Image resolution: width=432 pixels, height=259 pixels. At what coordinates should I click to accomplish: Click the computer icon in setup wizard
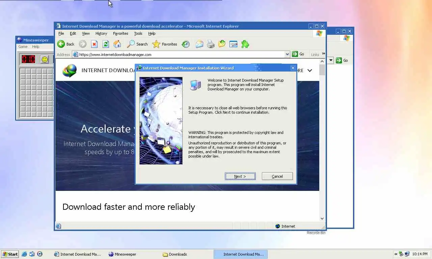(x=195, y=85)
